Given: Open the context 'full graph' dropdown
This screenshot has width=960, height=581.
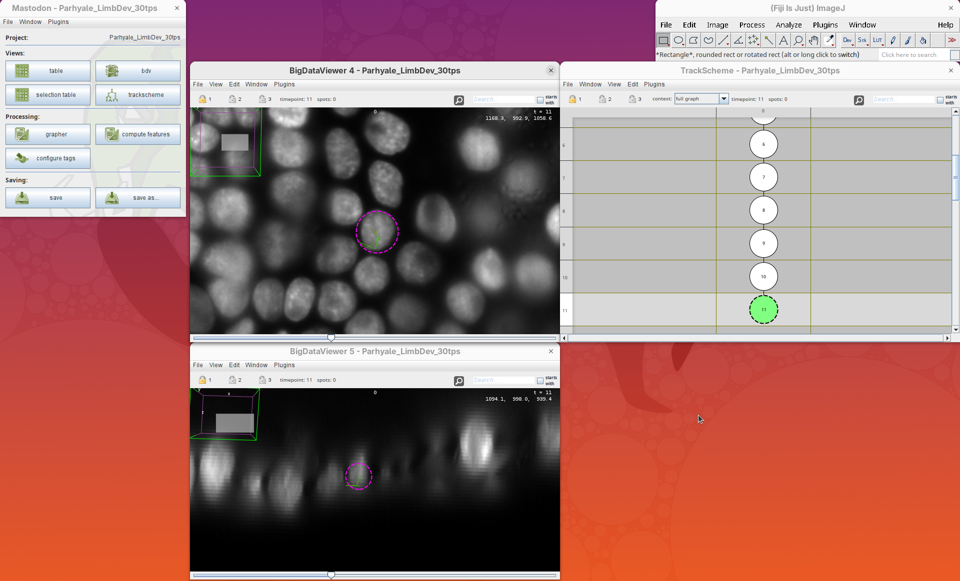Looking at the screenshot, I should coord(723,99).
